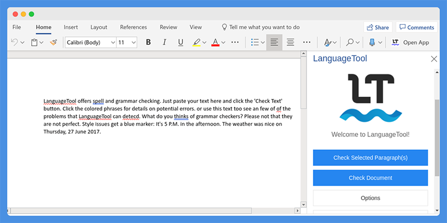The image size is (447, 223).
Task: Click the Check Document button
Action: (370, 178)
